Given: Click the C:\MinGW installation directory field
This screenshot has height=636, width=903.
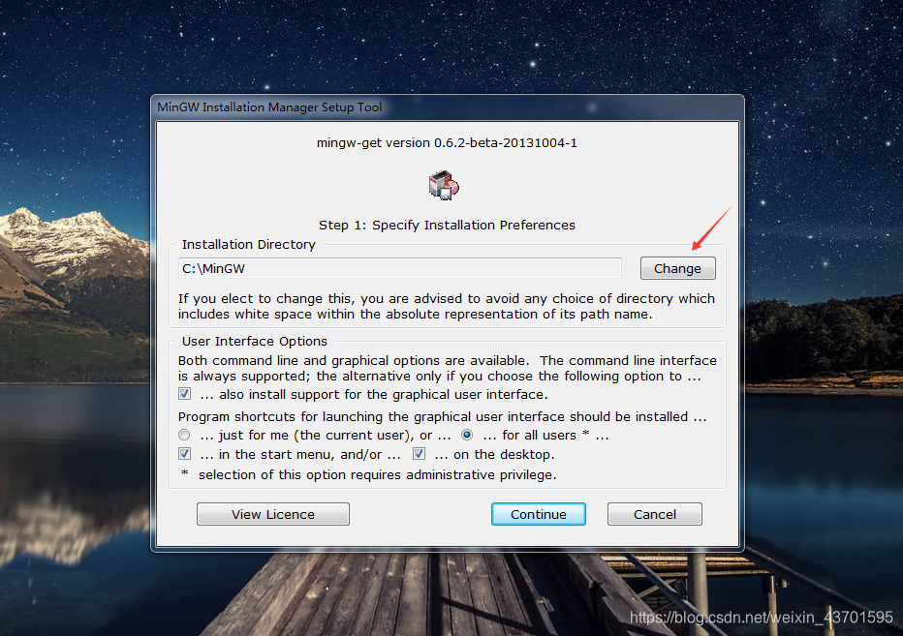Looking at the screenshot, I should click(x=400, y=268).
